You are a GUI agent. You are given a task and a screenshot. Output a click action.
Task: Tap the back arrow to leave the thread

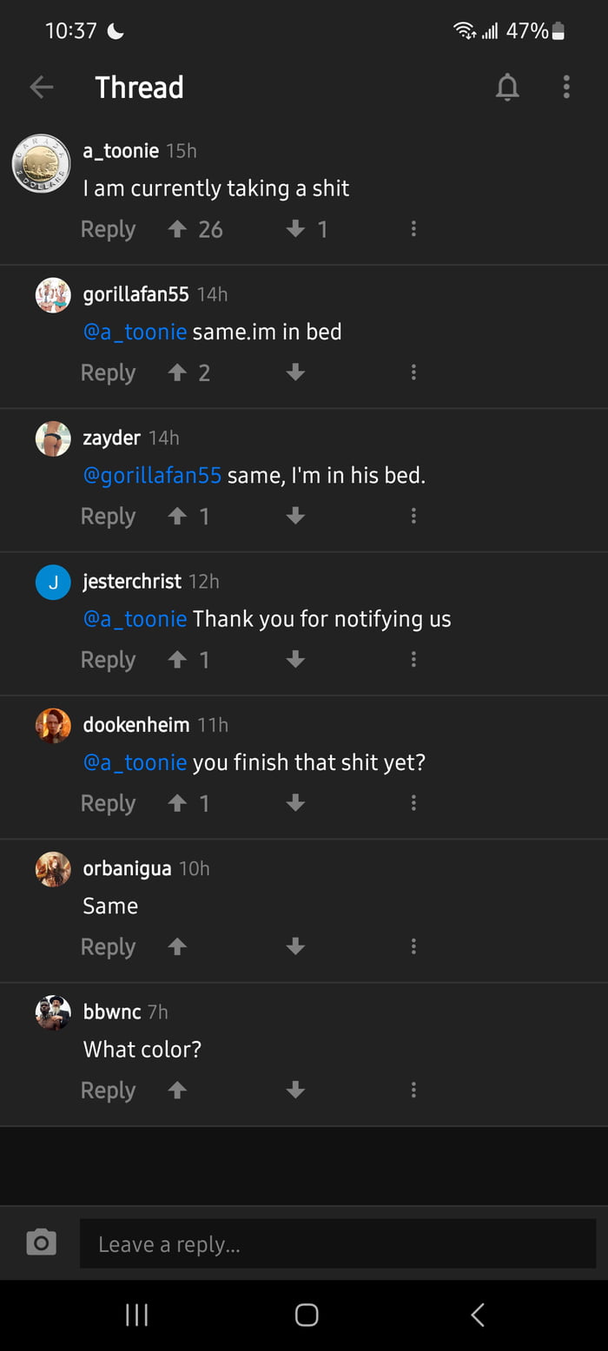click(x=42, y=87)
